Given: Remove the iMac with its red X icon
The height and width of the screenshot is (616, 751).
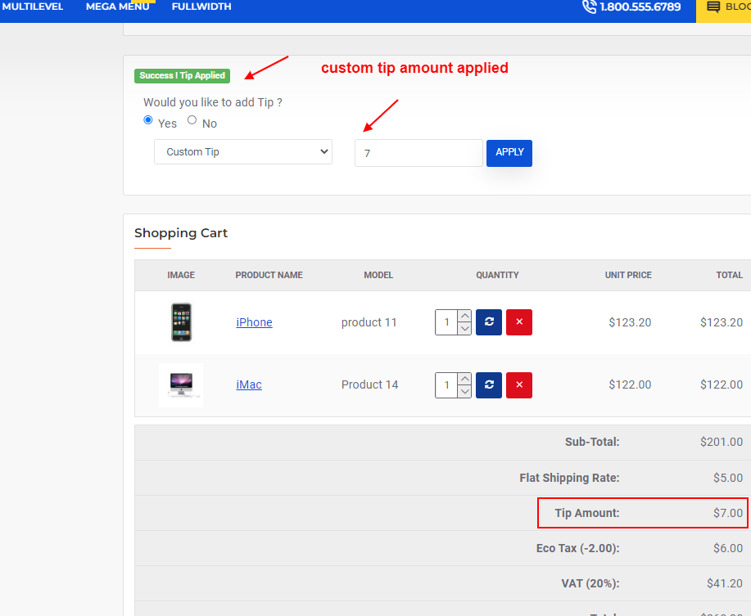Looking at the screenshot, I should (x=518, y=384).
